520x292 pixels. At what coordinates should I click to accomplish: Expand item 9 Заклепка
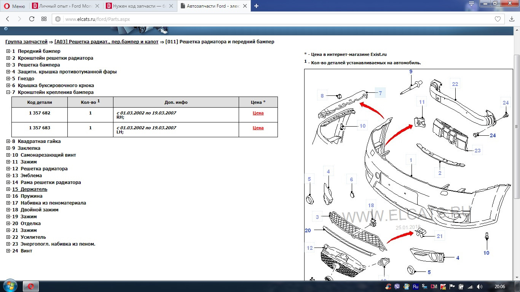9,148
